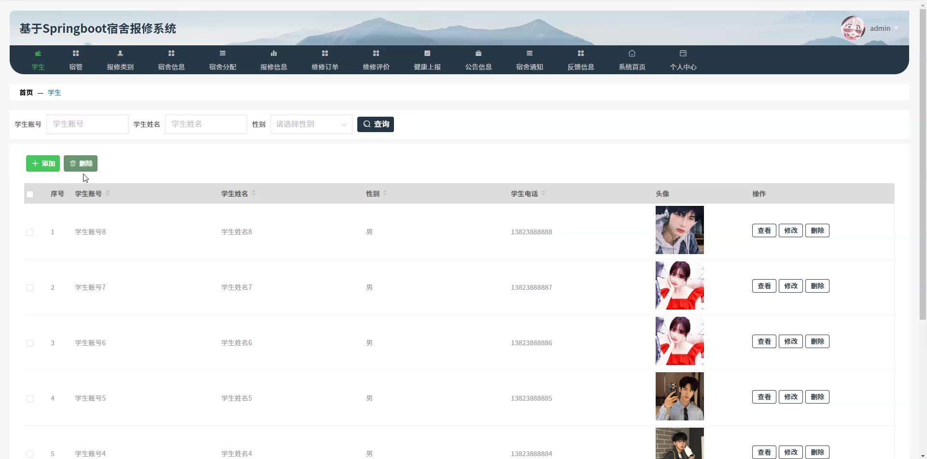
Task: Delete the 学生账号7 record
Action: tap(817, 286)
